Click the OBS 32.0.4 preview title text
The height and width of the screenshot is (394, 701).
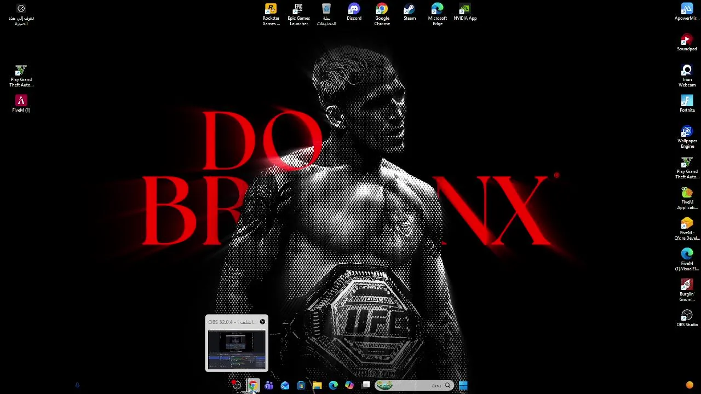232,322
